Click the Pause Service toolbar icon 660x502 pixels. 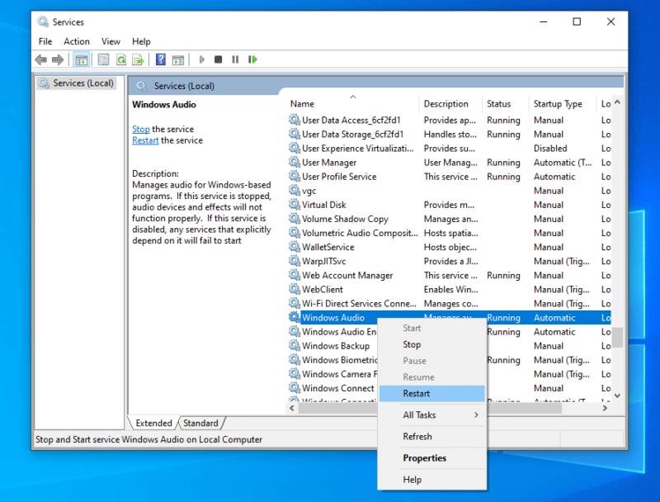point(235,59)
